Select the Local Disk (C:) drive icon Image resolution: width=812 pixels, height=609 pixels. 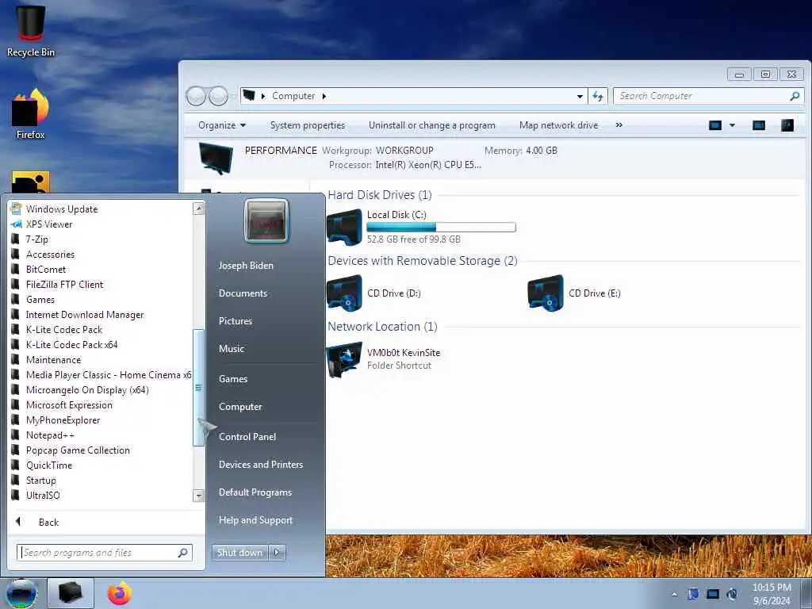click(x=344, y=227)
